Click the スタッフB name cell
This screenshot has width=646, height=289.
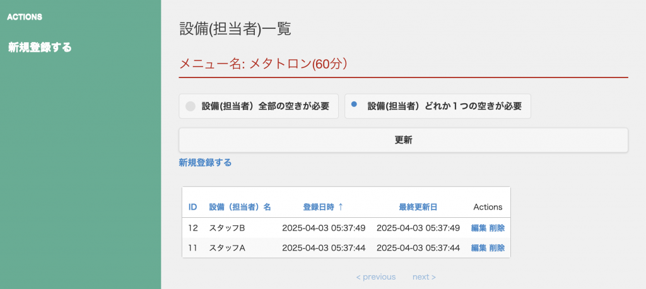[x=227, y=228]
